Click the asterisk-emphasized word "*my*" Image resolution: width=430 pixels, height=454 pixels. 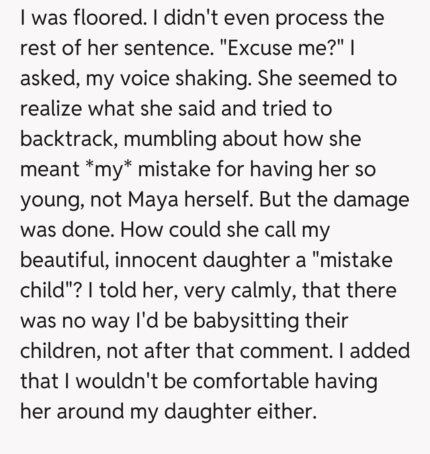tap(108, 169)
